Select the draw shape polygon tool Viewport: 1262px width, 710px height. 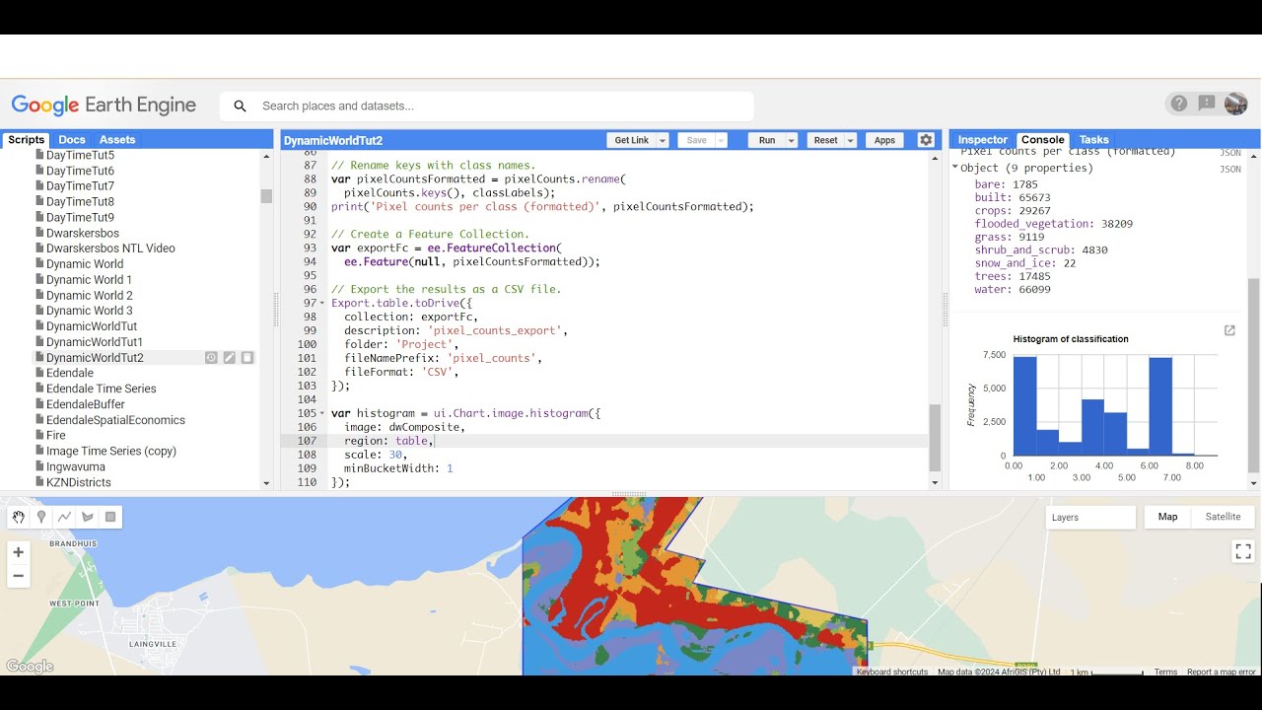pyautogui.click(x=88, y=517)
